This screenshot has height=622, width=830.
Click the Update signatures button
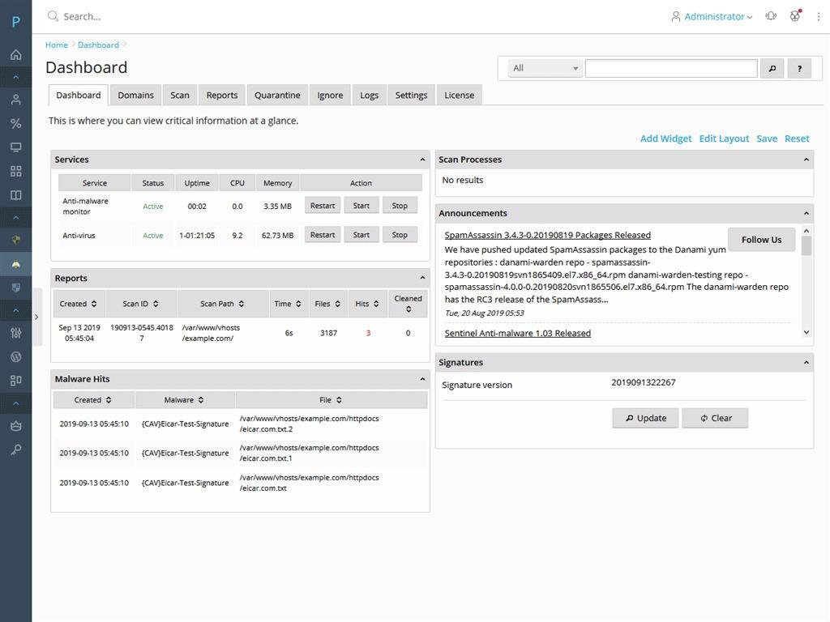(x=645, y=418)
